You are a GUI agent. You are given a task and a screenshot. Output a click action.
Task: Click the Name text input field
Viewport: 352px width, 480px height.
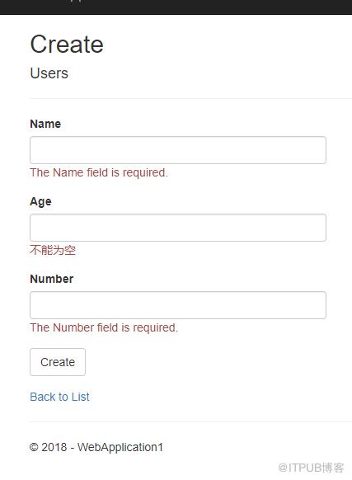point(178,150)
